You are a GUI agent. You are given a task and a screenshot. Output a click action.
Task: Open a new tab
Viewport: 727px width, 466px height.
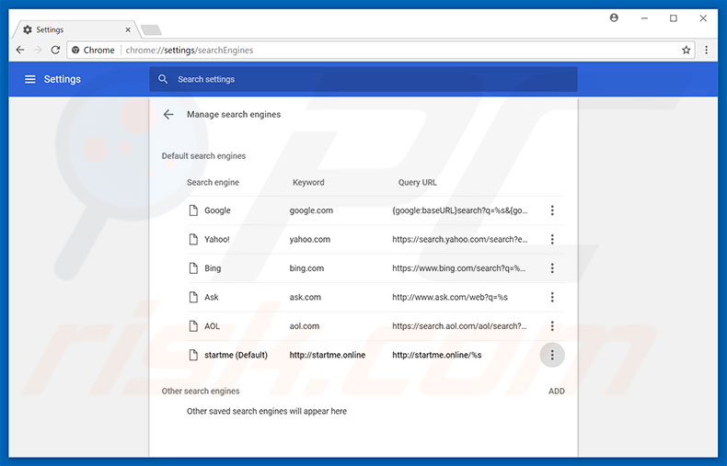pos(151,30)
